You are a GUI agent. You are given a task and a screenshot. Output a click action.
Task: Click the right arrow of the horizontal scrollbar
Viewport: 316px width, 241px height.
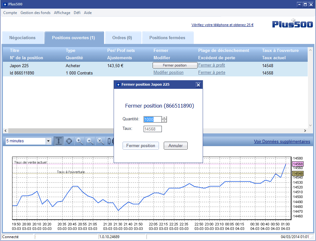pos(305,131)
